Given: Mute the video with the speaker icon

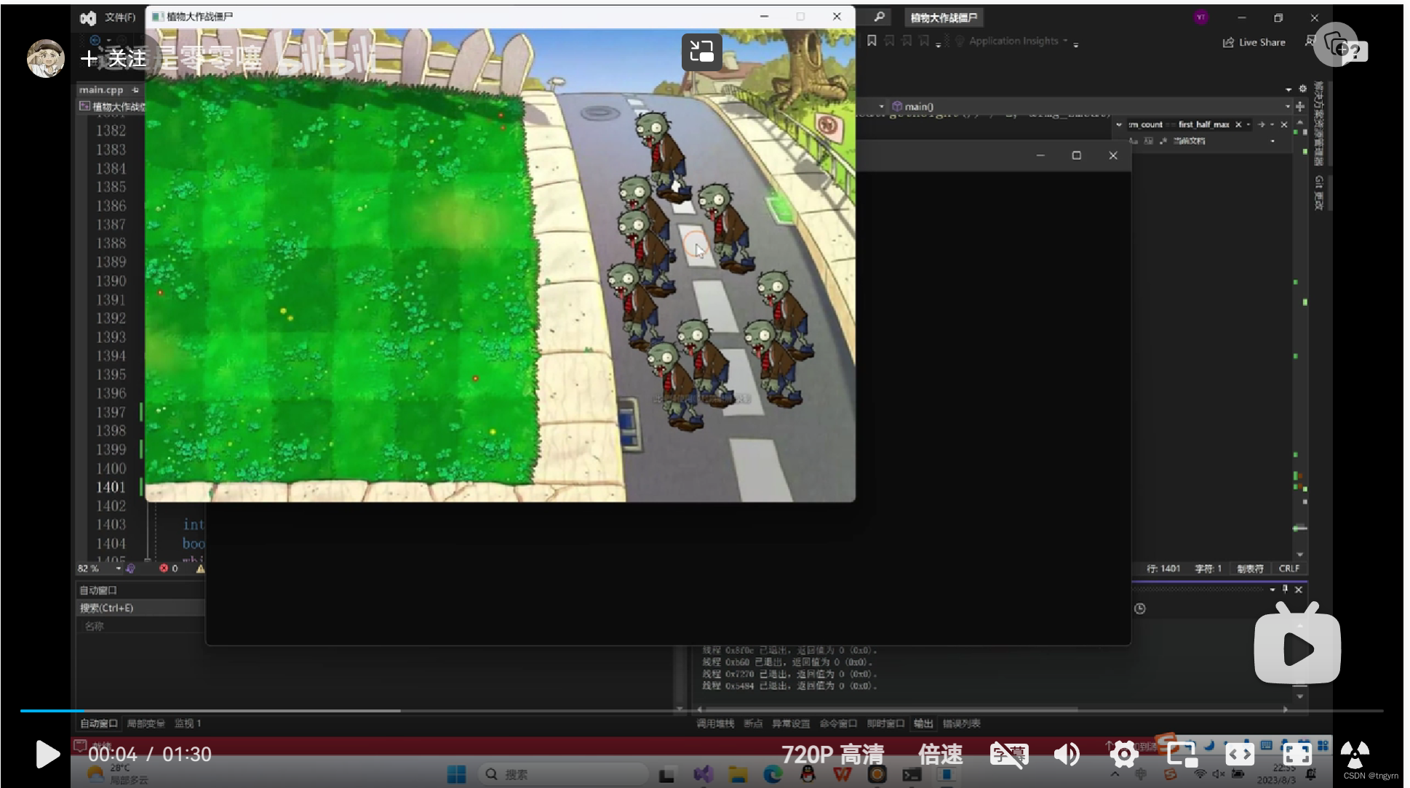Looking at the screenshot, I should tap(1067, 754).
